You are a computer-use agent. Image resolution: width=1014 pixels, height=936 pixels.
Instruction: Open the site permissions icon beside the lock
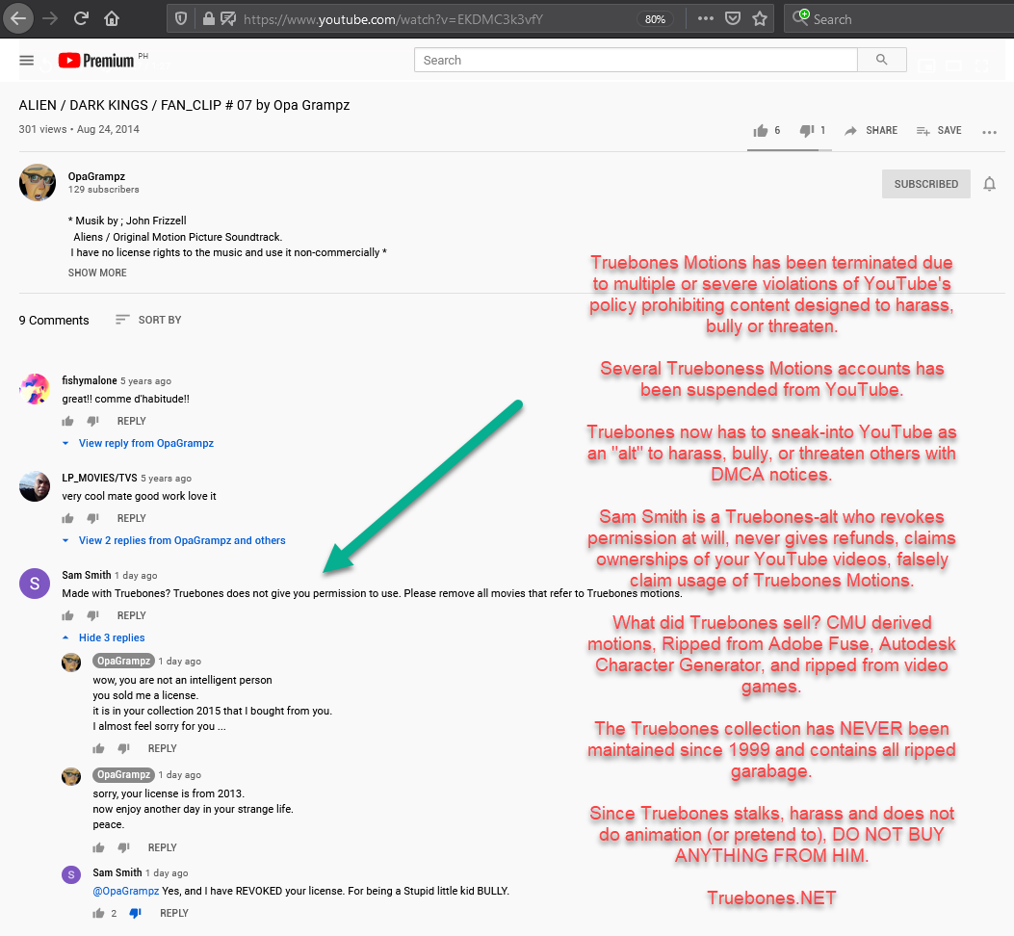click(x=227, y=18)
